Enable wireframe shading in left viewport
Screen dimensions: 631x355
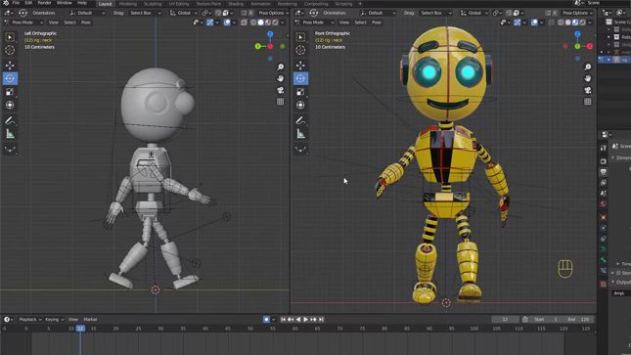coord(253,22)
